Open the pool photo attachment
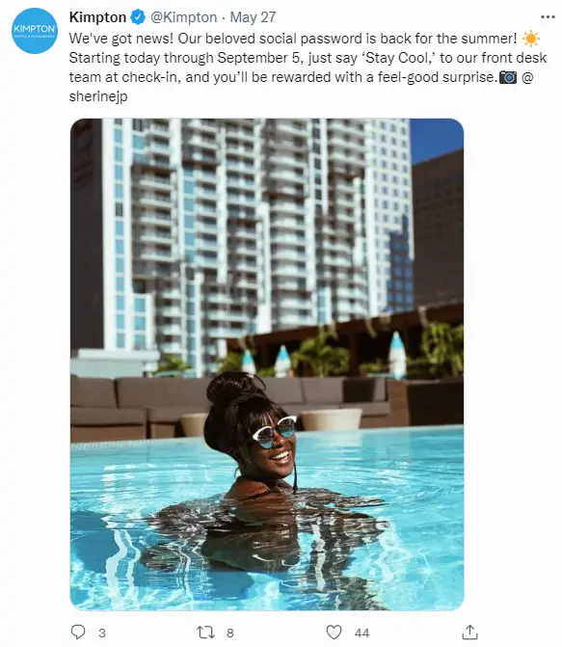This screenshot has height=647, width=562. (x=267, y=364)
